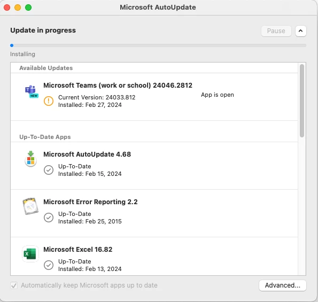Image resolution: width=318 pixels, height=302 pixels.
Task: Close the Microsoft AutoUpdate window
Action: click(x=7, y=7)
